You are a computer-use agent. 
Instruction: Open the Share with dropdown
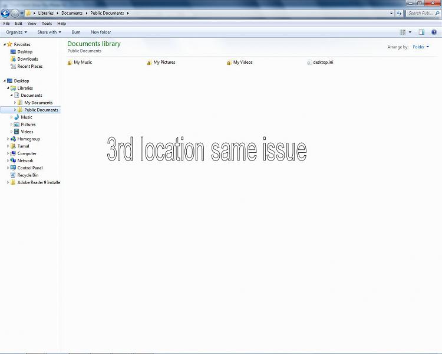pos(50,32)
